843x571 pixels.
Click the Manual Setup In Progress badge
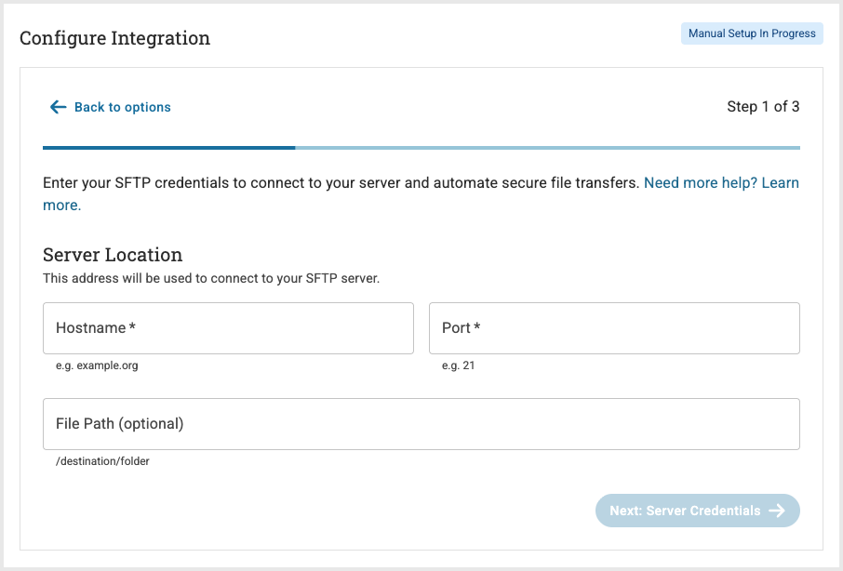752,34
